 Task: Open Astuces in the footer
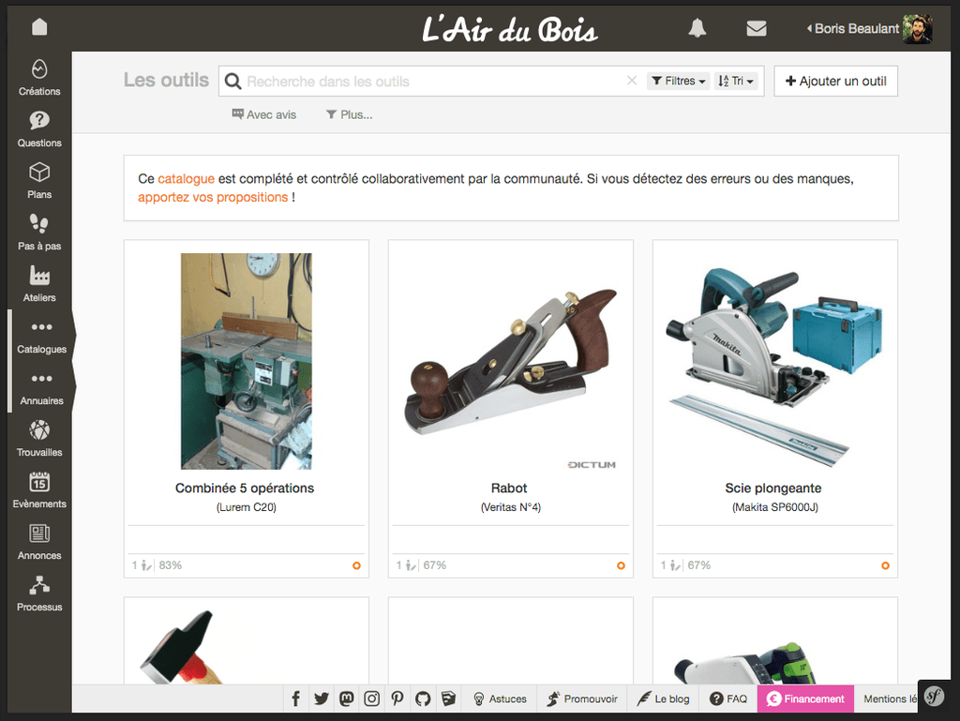(500, 698)
